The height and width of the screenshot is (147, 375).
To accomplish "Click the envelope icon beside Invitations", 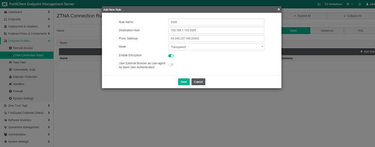I will (326, 4).
